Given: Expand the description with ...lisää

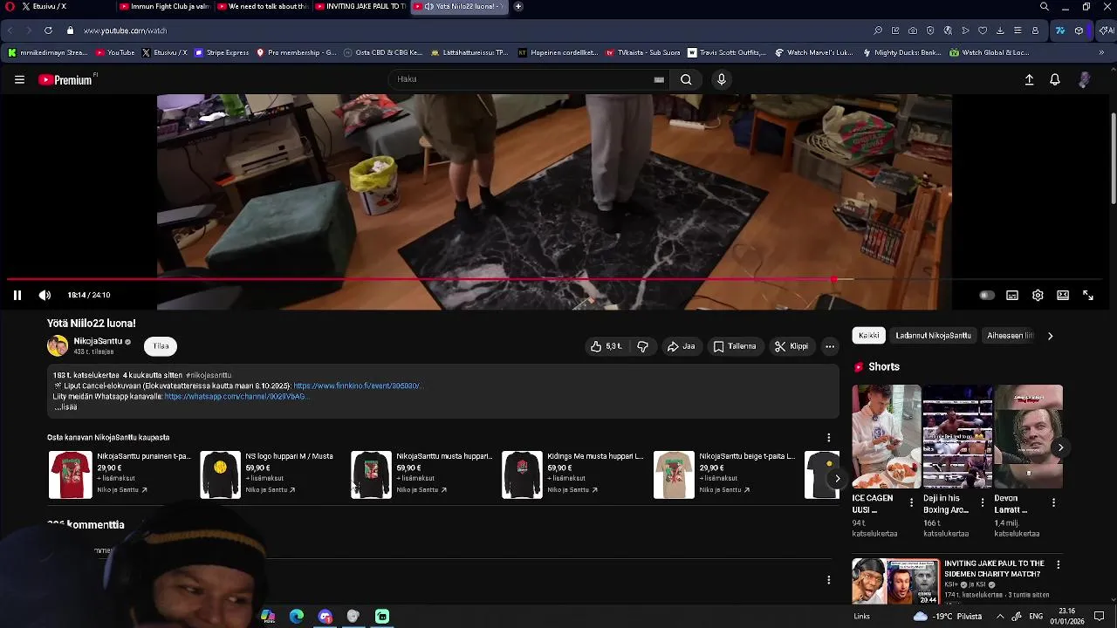Looking at the screenshot, I should pyautogui.click(x=65, y=407).
